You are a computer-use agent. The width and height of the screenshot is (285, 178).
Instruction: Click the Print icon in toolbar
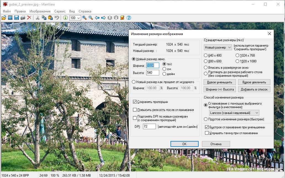tap(23, 18)
